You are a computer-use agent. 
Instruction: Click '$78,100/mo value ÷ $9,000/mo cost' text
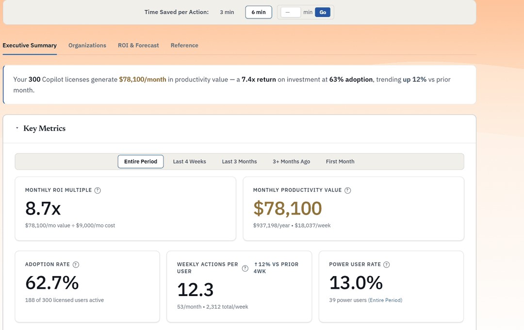coord(70,226)
